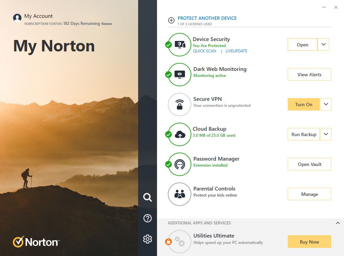Click the Utilities Ultimate title
Viewport: 344px width, 256px height.
(214, 236)
